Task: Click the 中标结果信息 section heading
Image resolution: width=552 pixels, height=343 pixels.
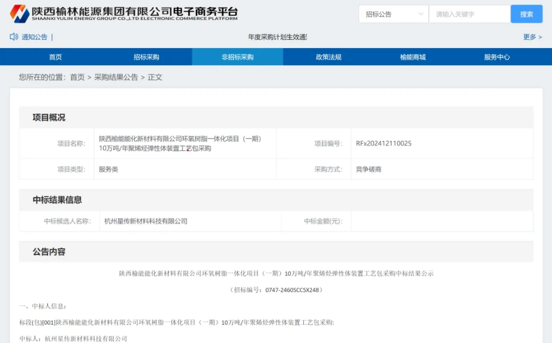Action: tap(57, 200)
